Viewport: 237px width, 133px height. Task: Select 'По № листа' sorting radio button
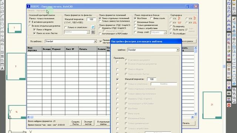[171, 30]
